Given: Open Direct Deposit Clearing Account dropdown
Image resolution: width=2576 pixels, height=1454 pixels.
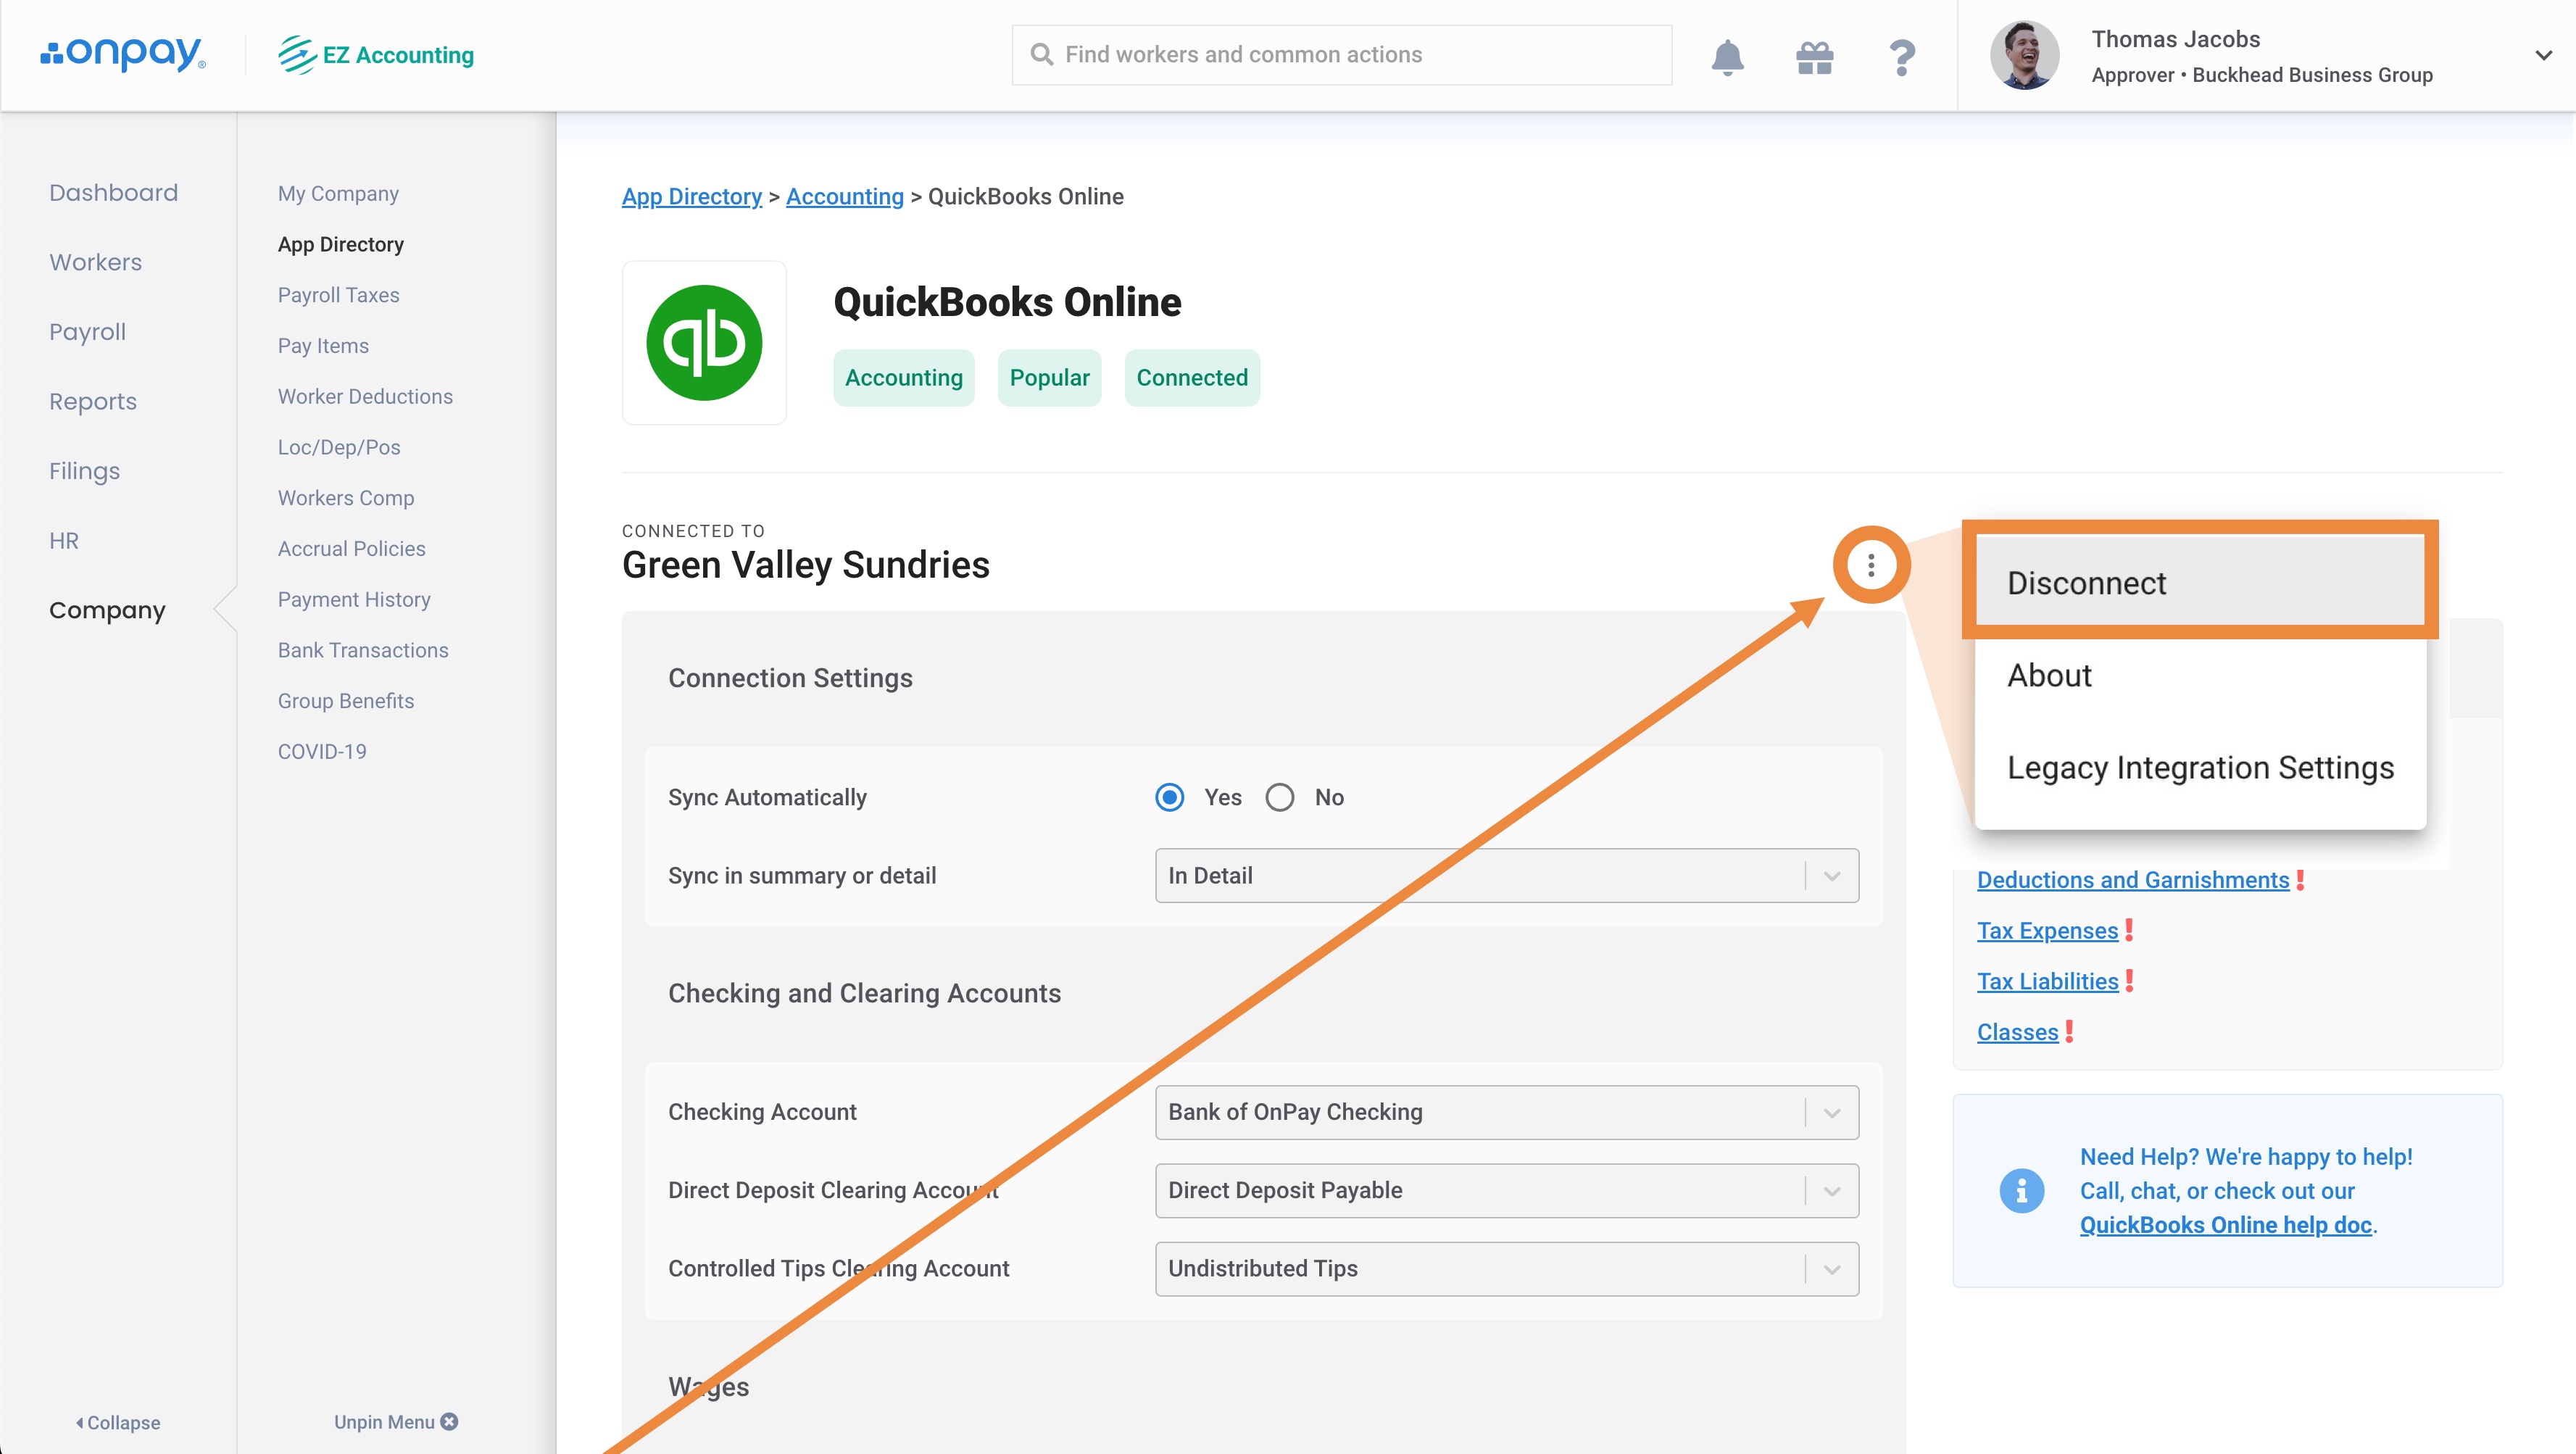Looking at the screenshot, I should click(1506, 1190).
